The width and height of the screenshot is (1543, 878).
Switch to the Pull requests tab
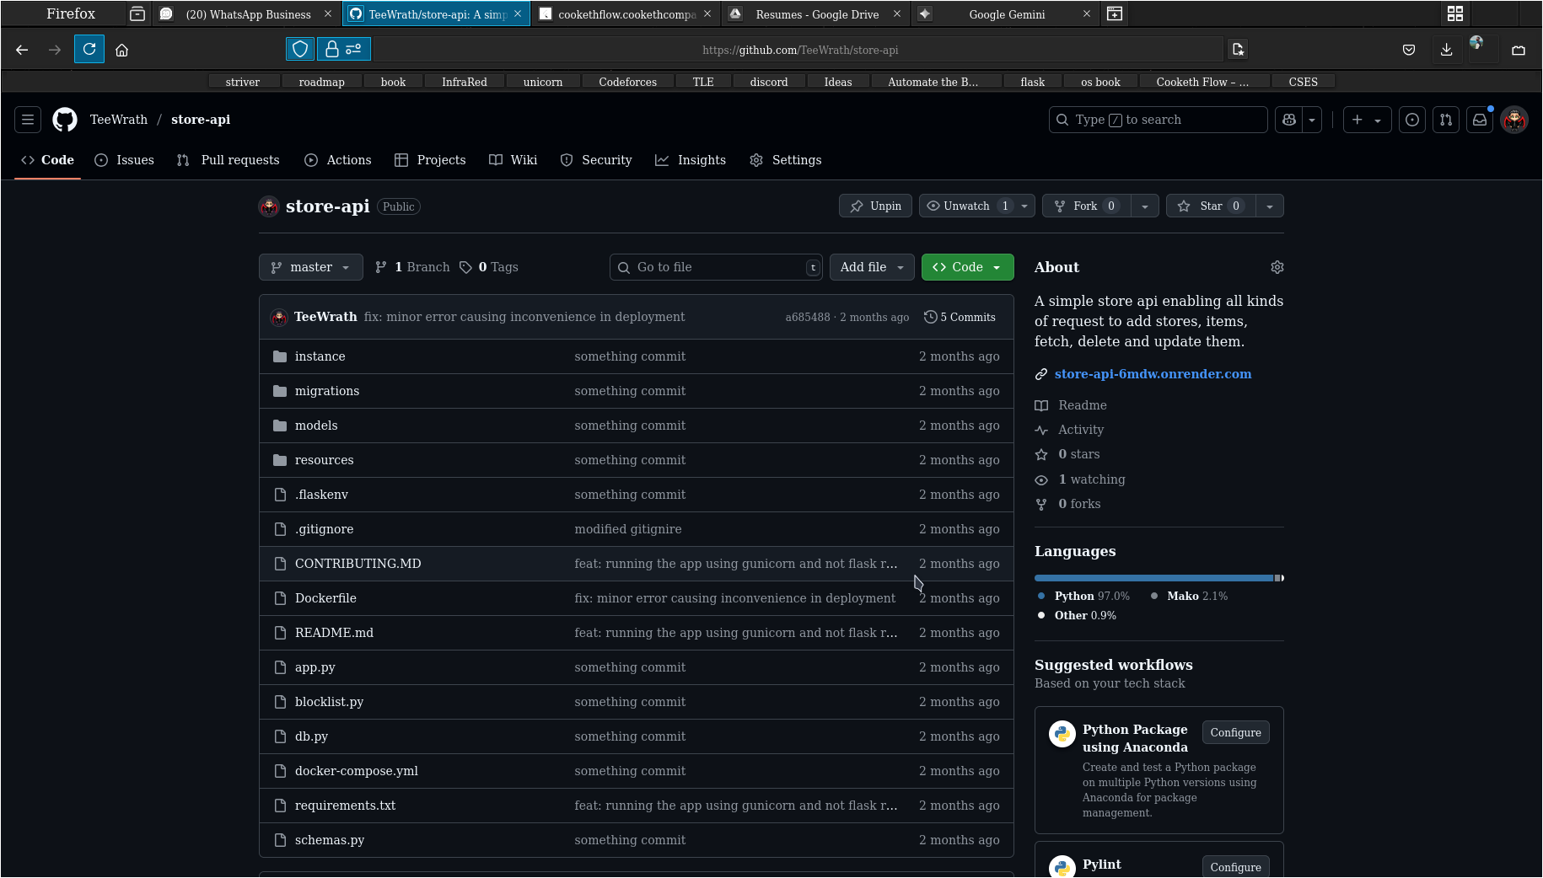[228, 160]
